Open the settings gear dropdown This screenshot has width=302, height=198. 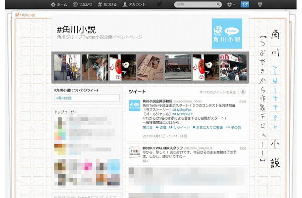(231, 4)
